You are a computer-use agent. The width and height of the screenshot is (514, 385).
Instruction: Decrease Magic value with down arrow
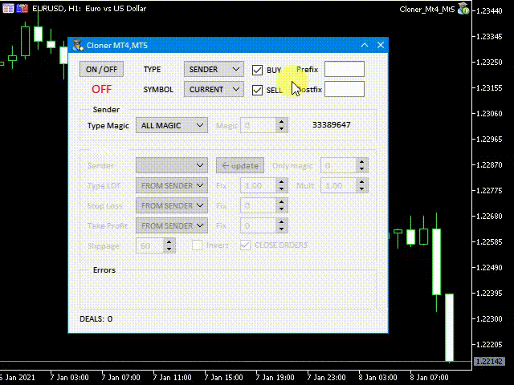pyautogui.click(x=282, y=129)
